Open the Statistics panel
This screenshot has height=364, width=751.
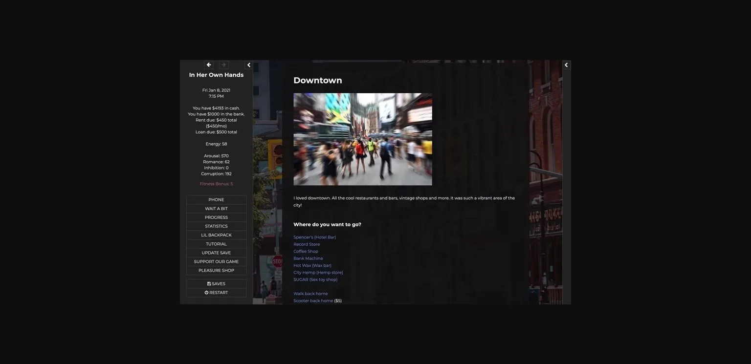(x=216, y=226)
